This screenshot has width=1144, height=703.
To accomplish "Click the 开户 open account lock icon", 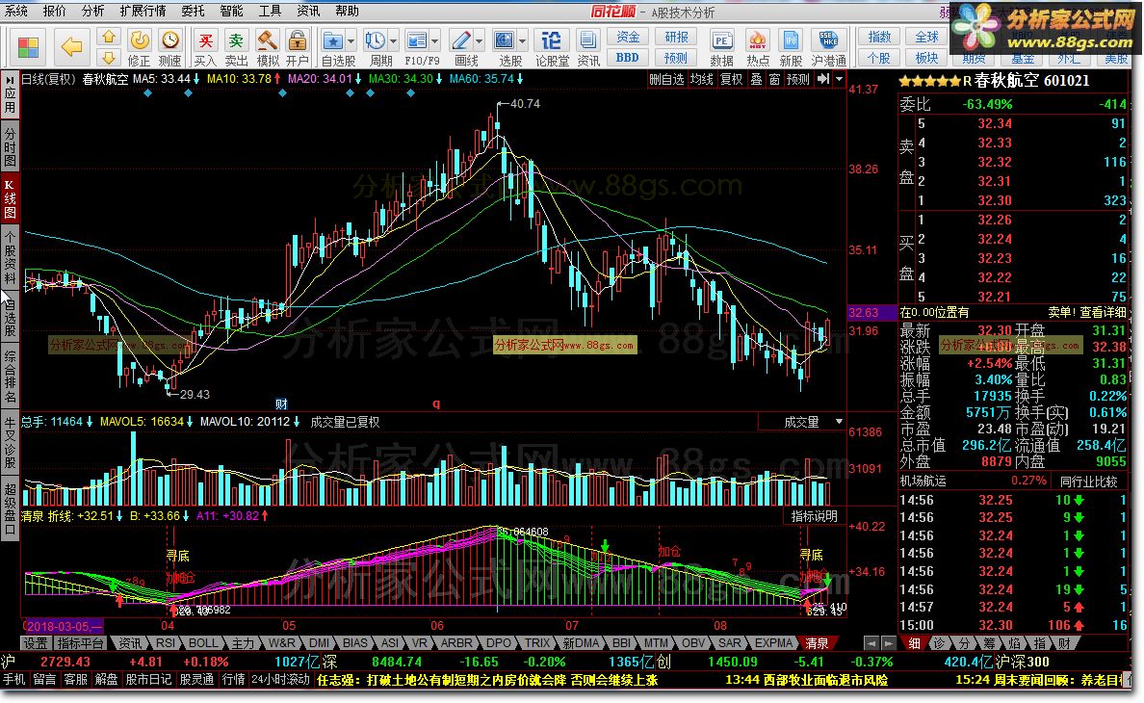I will click(297, 48).
